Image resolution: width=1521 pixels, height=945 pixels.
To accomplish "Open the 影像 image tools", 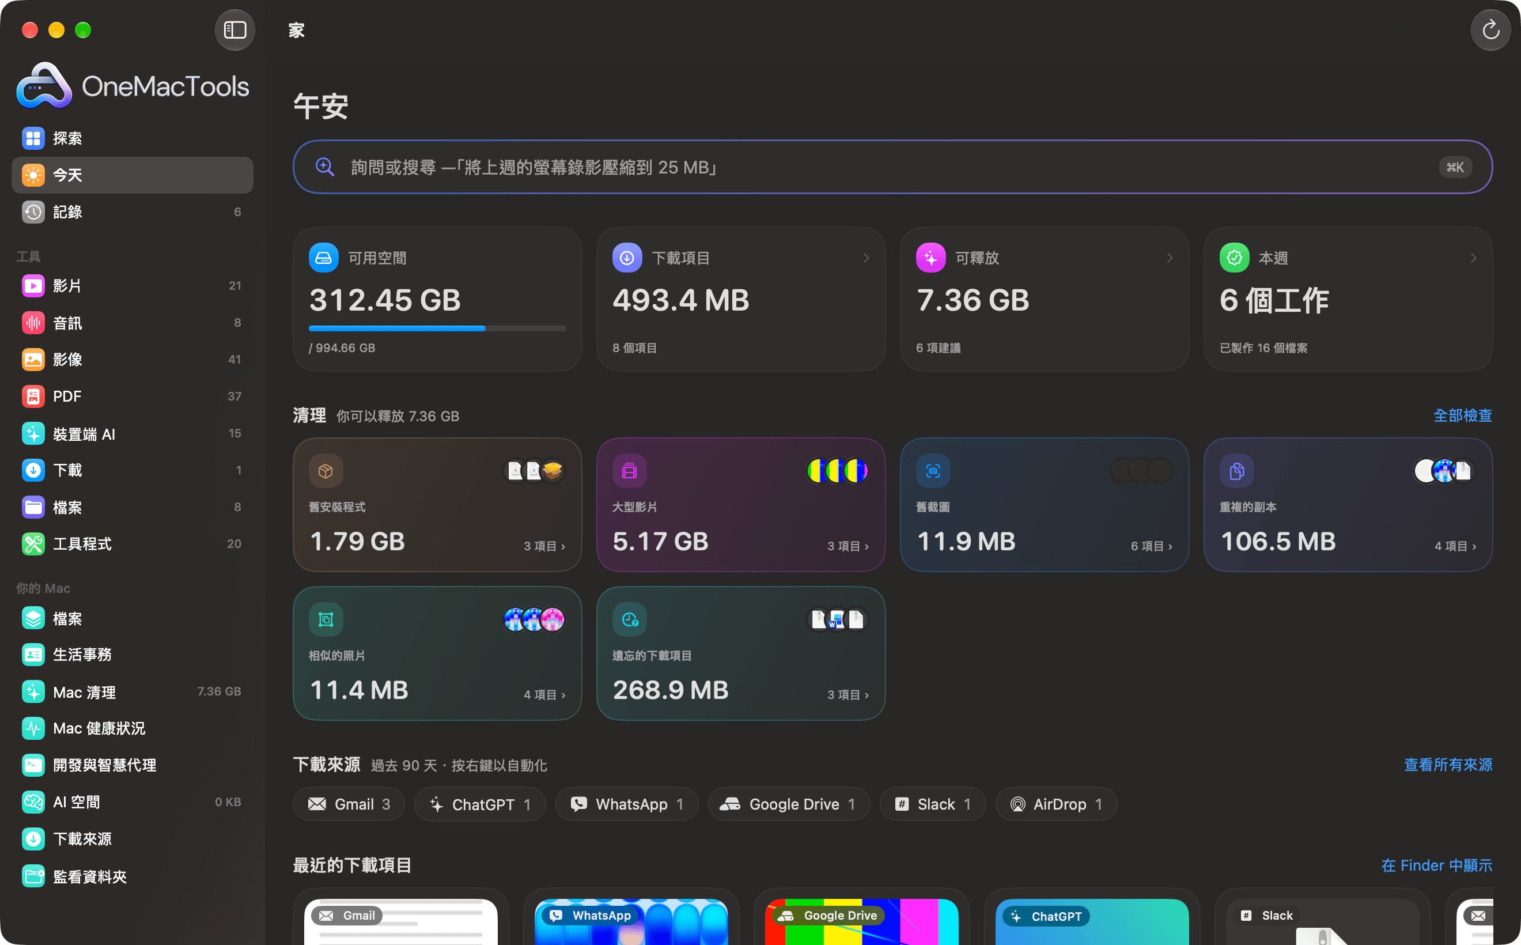I will tap(133, 360).
